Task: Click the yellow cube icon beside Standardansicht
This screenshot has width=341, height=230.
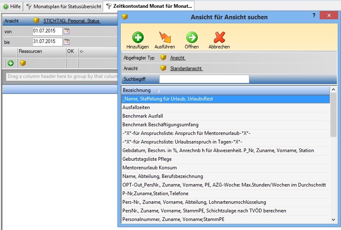Action: 163,68
